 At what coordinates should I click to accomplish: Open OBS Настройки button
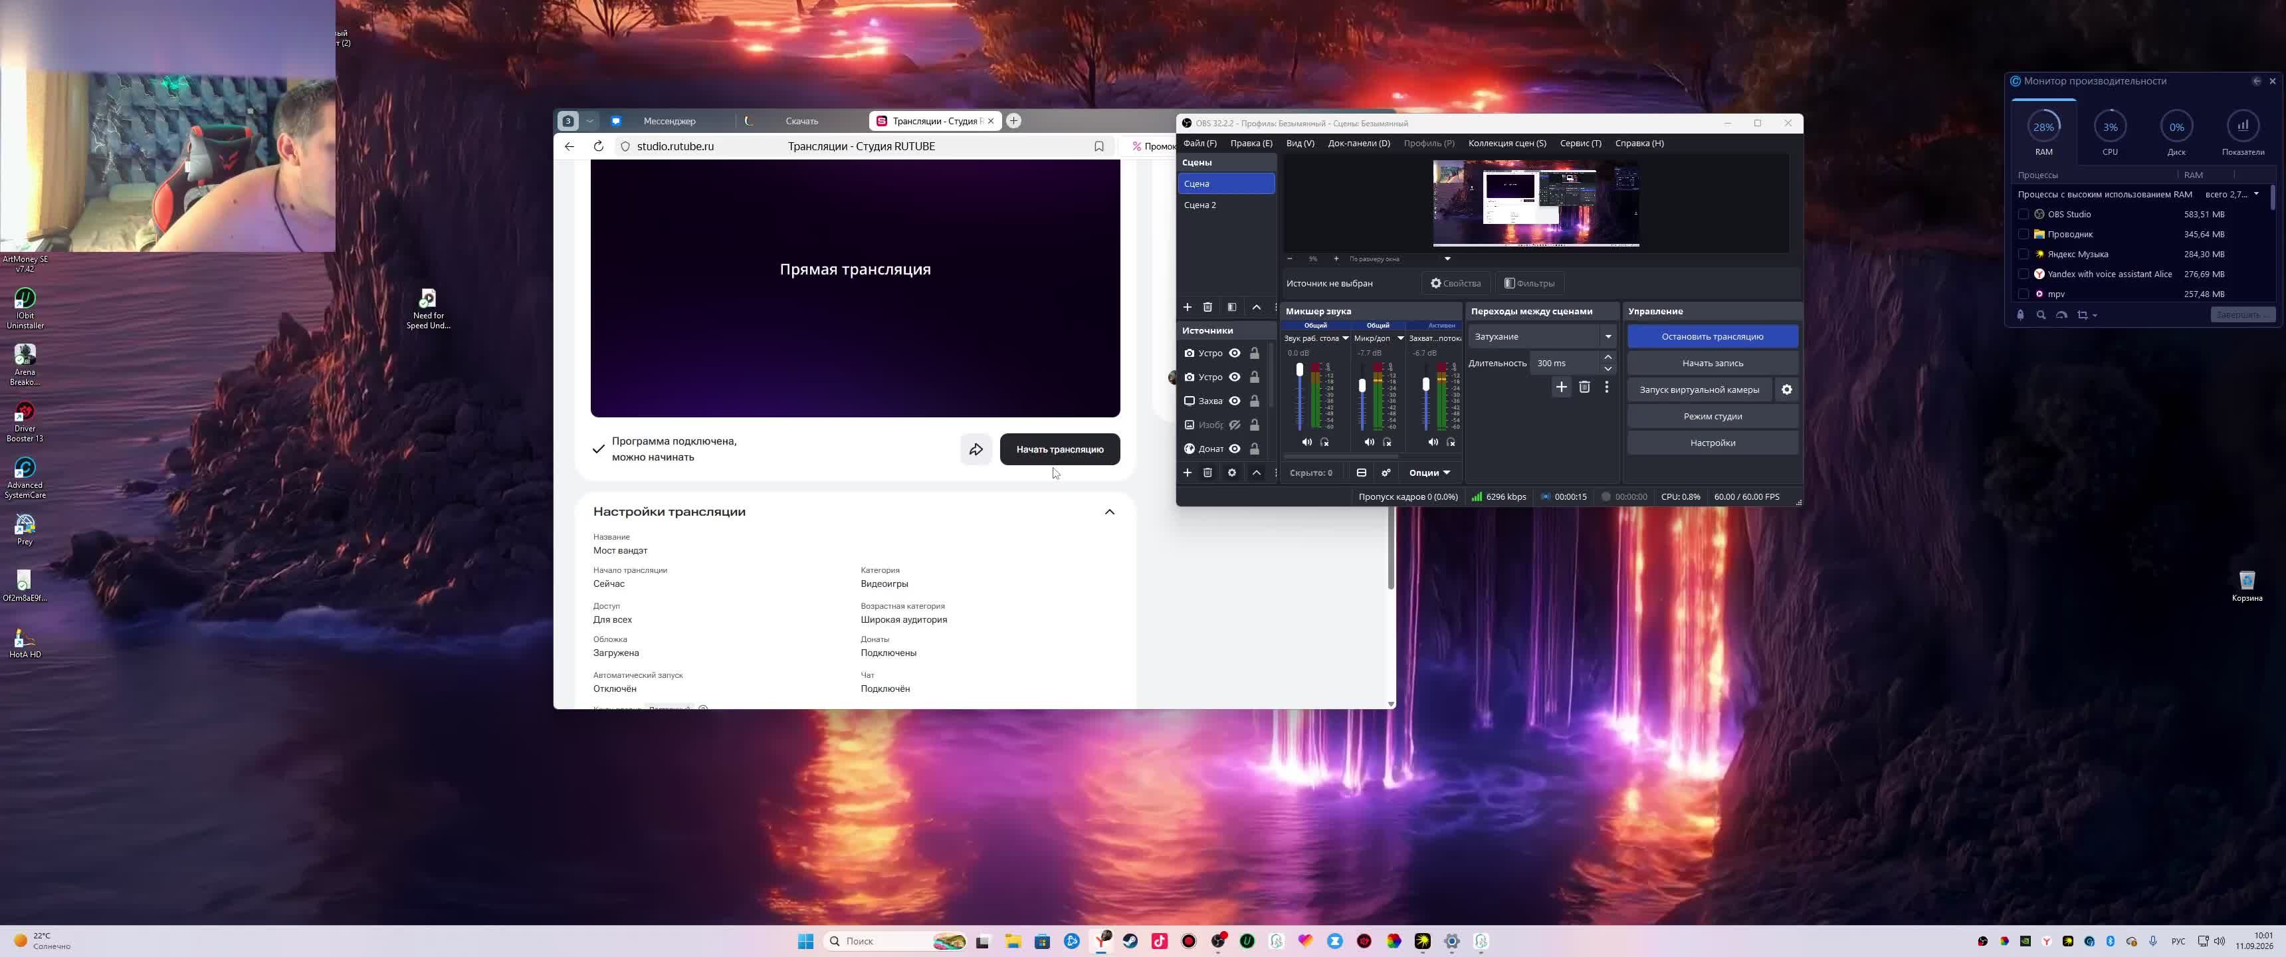1713,443
